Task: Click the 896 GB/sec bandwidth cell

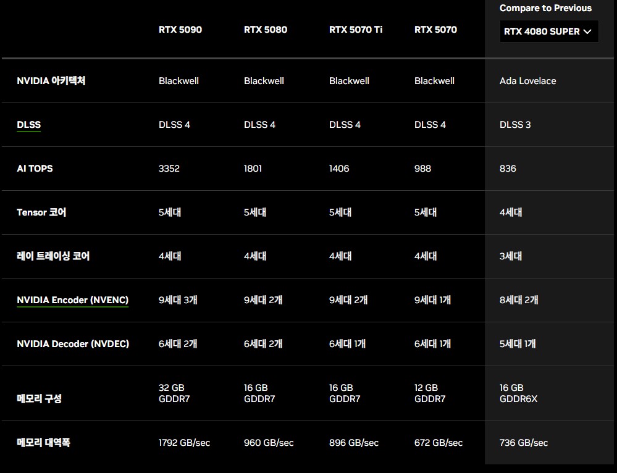Action: (354, 443)
